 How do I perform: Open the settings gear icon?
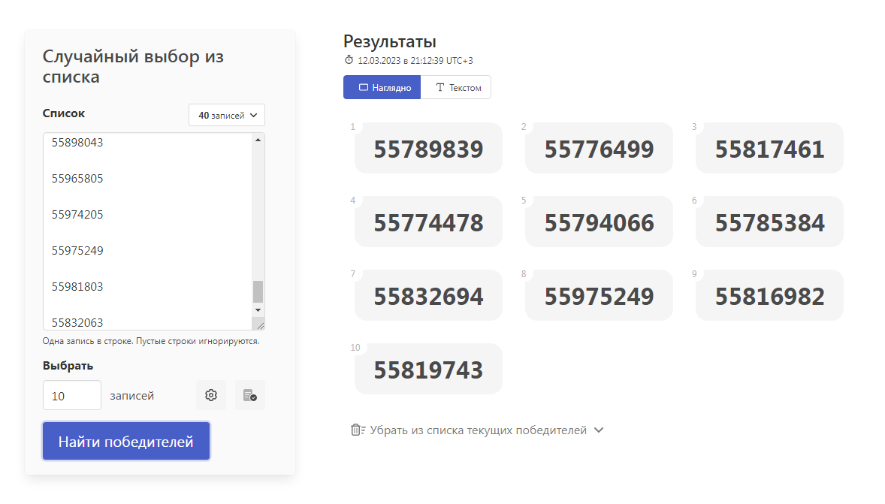coord(211,395)
